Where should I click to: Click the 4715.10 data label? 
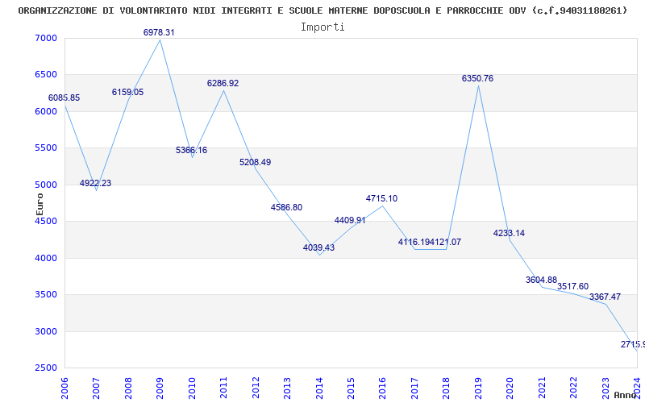381,198
